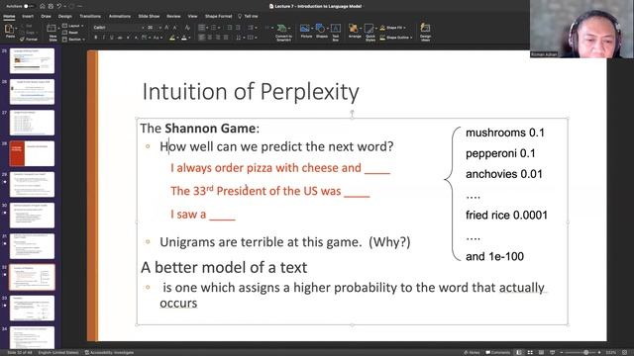Open the Transitions ribbon tab
Viewport: 634px width, 356px height.
[x=90, y=16]
